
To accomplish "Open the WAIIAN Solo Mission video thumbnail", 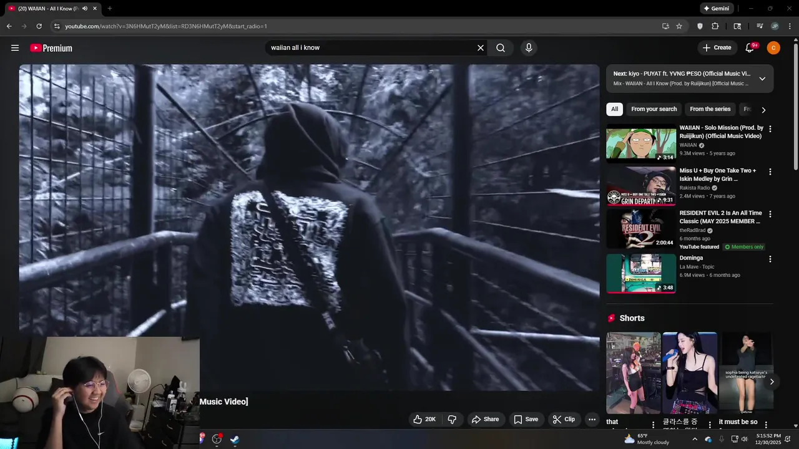I will (641, 144).
